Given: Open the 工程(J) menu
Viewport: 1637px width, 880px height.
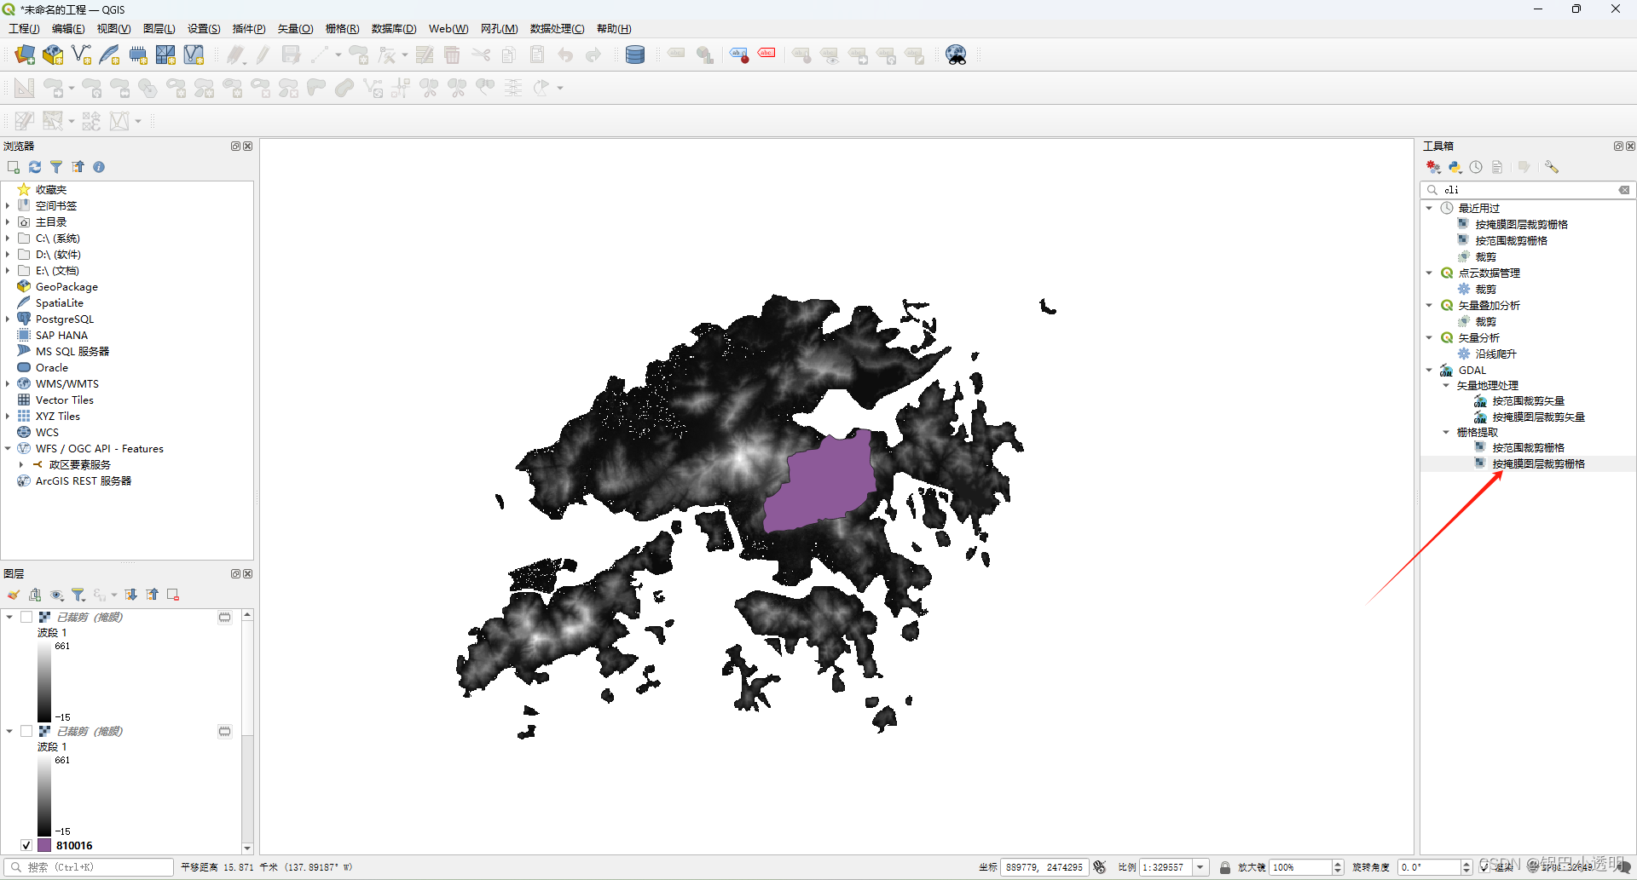Looking at the screenshot, I should coord(24,29).
